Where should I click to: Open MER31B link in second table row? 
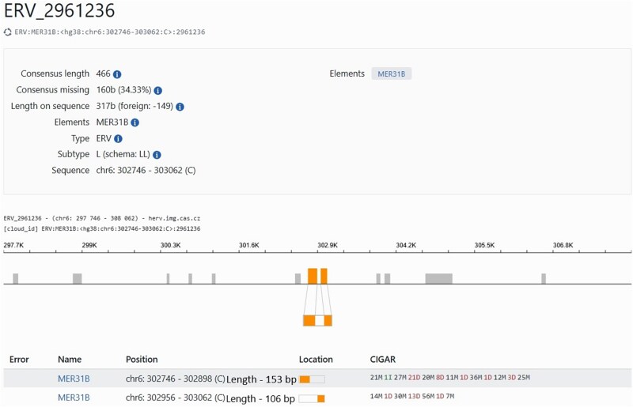coord(74,398)
